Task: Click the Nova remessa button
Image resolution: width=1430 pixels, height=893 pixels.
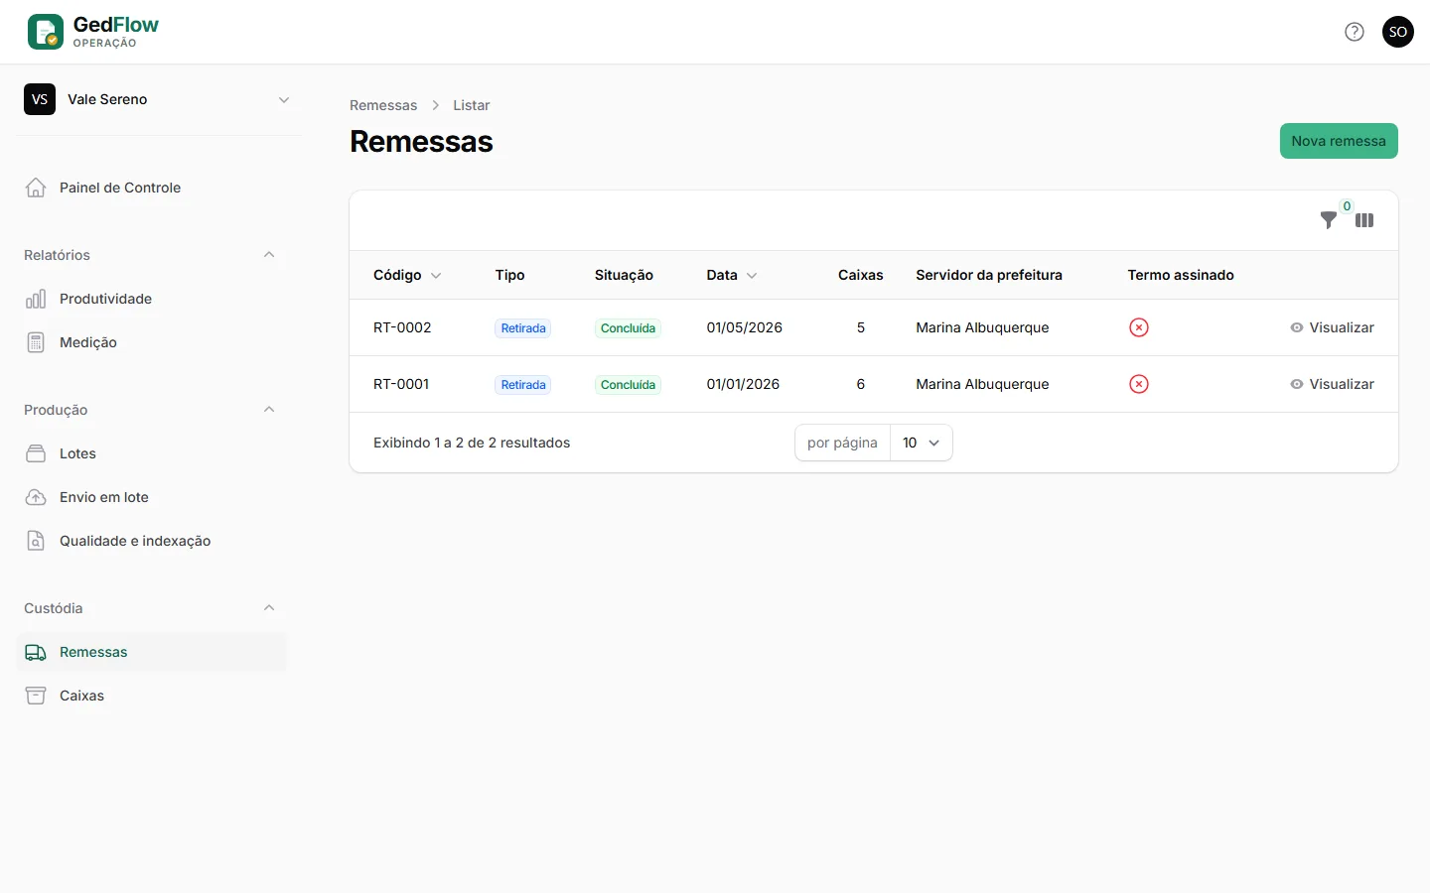Action: point(1339,141)
